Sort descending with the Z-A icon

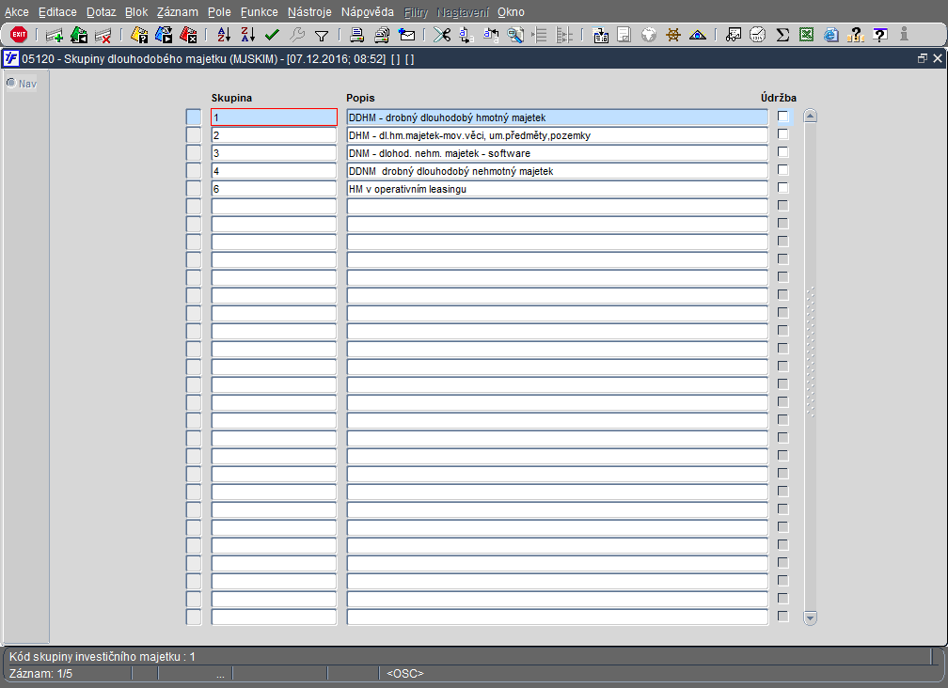coord(248,35)
